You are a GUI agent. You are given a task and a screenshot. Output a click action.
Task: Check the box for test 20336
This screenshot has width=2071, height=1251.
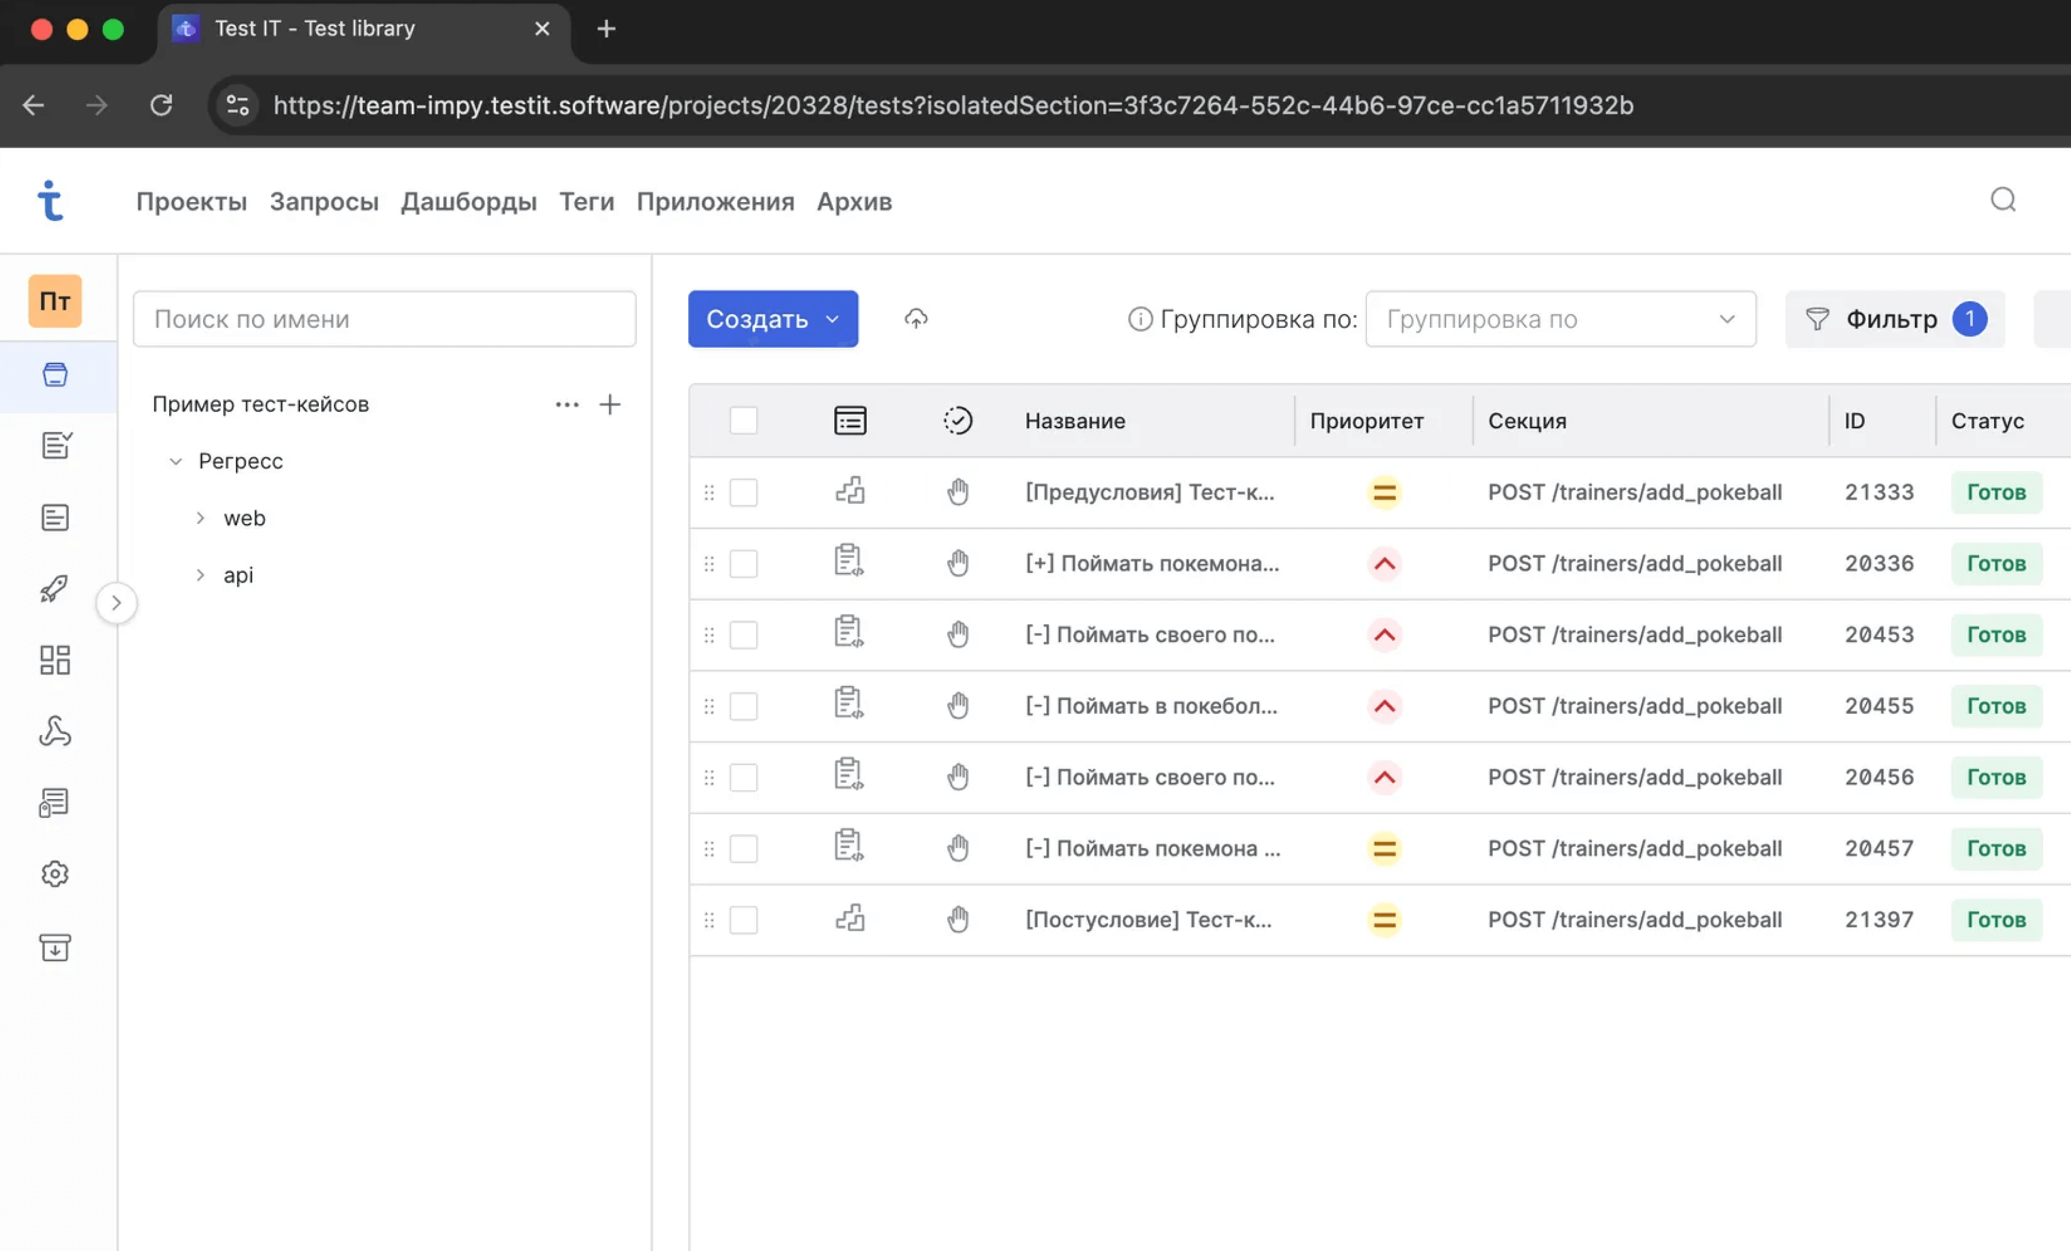743,563
